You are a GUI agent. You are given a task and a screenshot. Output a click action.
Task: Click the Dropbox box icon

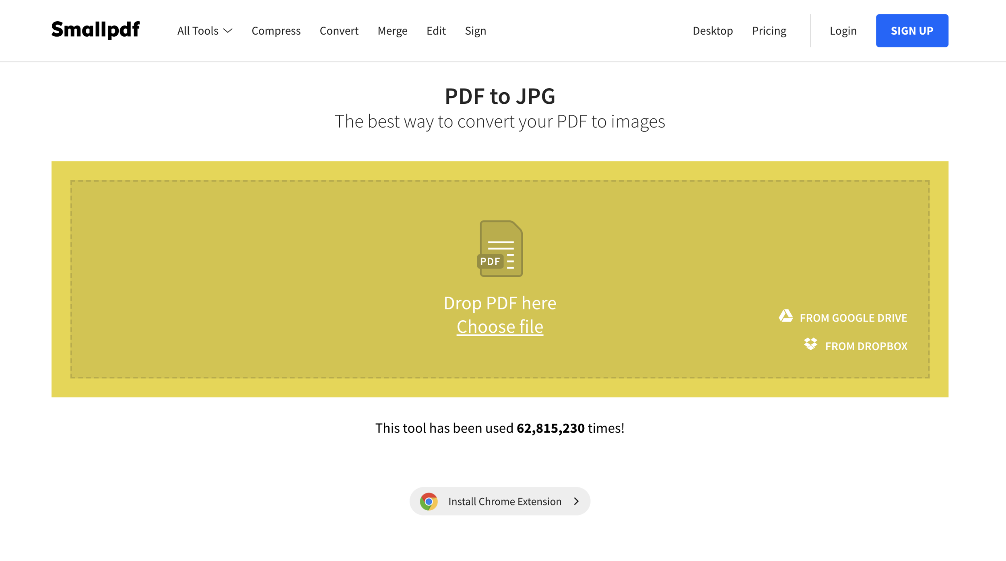click(x=810, y=344)
